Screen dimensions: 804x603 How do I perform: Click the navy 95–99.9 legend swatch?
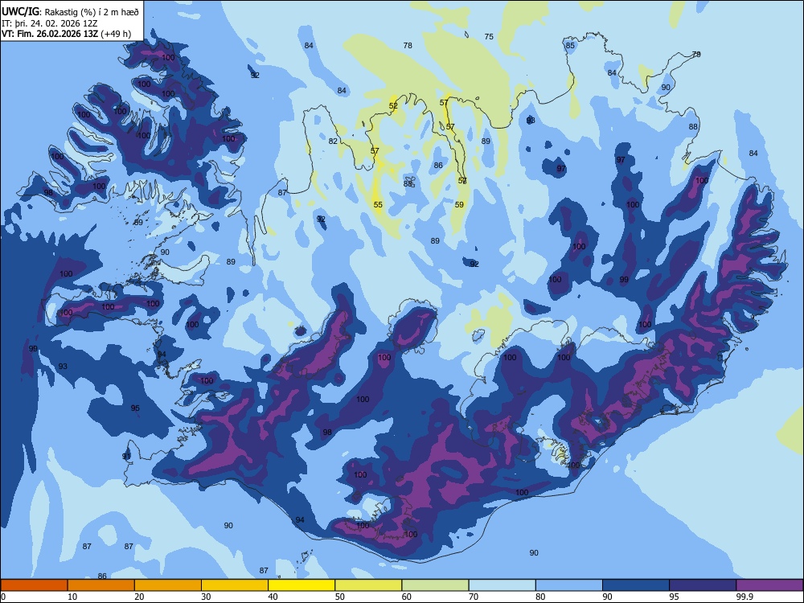pyautogui.click(x=703, y=585)
